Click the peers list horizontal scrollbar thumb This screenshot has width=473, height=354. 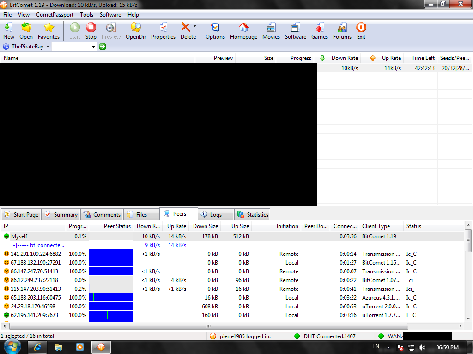208,326
